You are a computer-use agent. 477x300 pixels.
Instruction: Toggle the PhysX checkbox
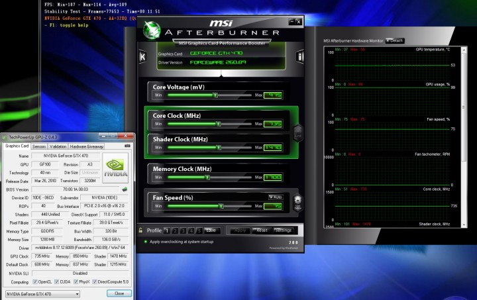(x=76, y=281)
